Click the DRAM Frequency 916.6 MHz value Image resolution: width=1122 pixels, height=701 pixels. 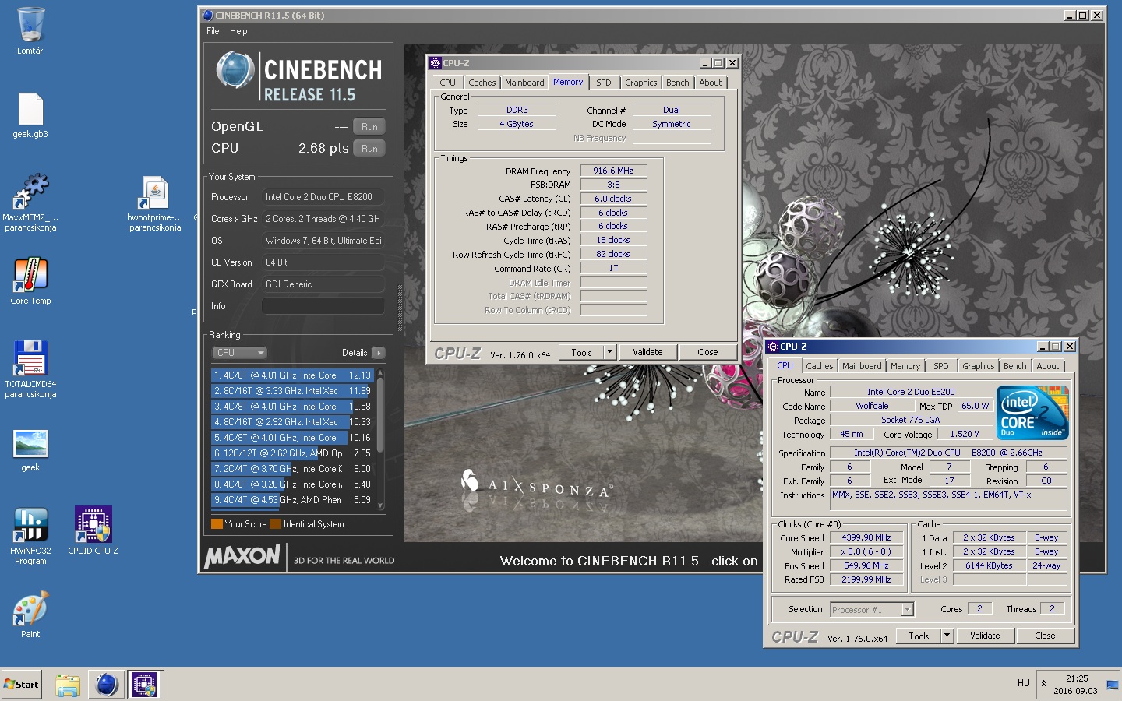click(613, 171)
